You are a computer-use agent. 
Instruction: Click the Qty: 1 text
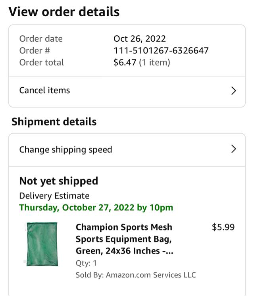[x=86, y=263]
